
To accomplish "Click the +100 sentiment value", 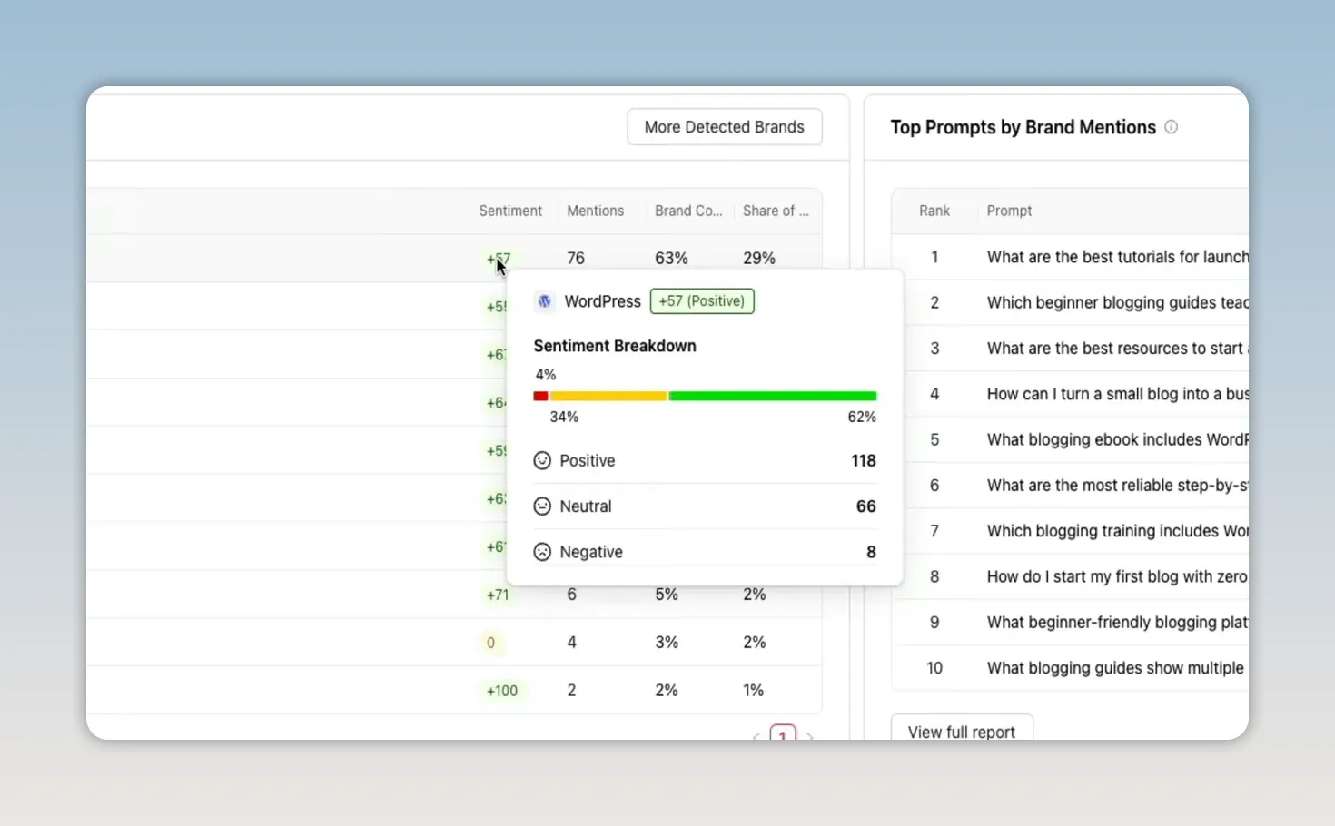I will pos(502,691).
